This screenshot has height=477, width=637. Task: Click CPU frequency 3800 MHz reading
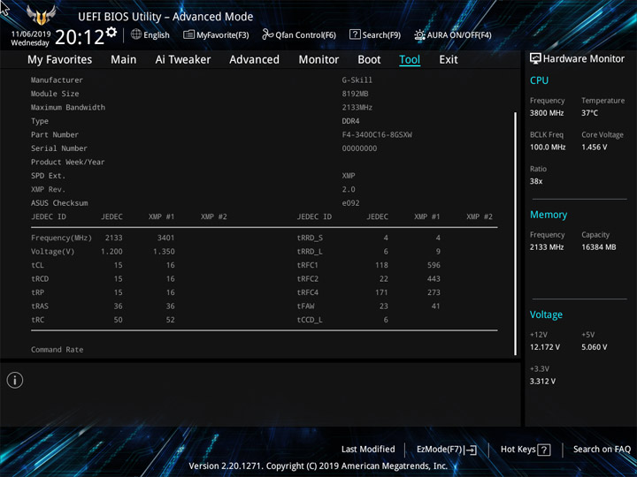(547, 113)
